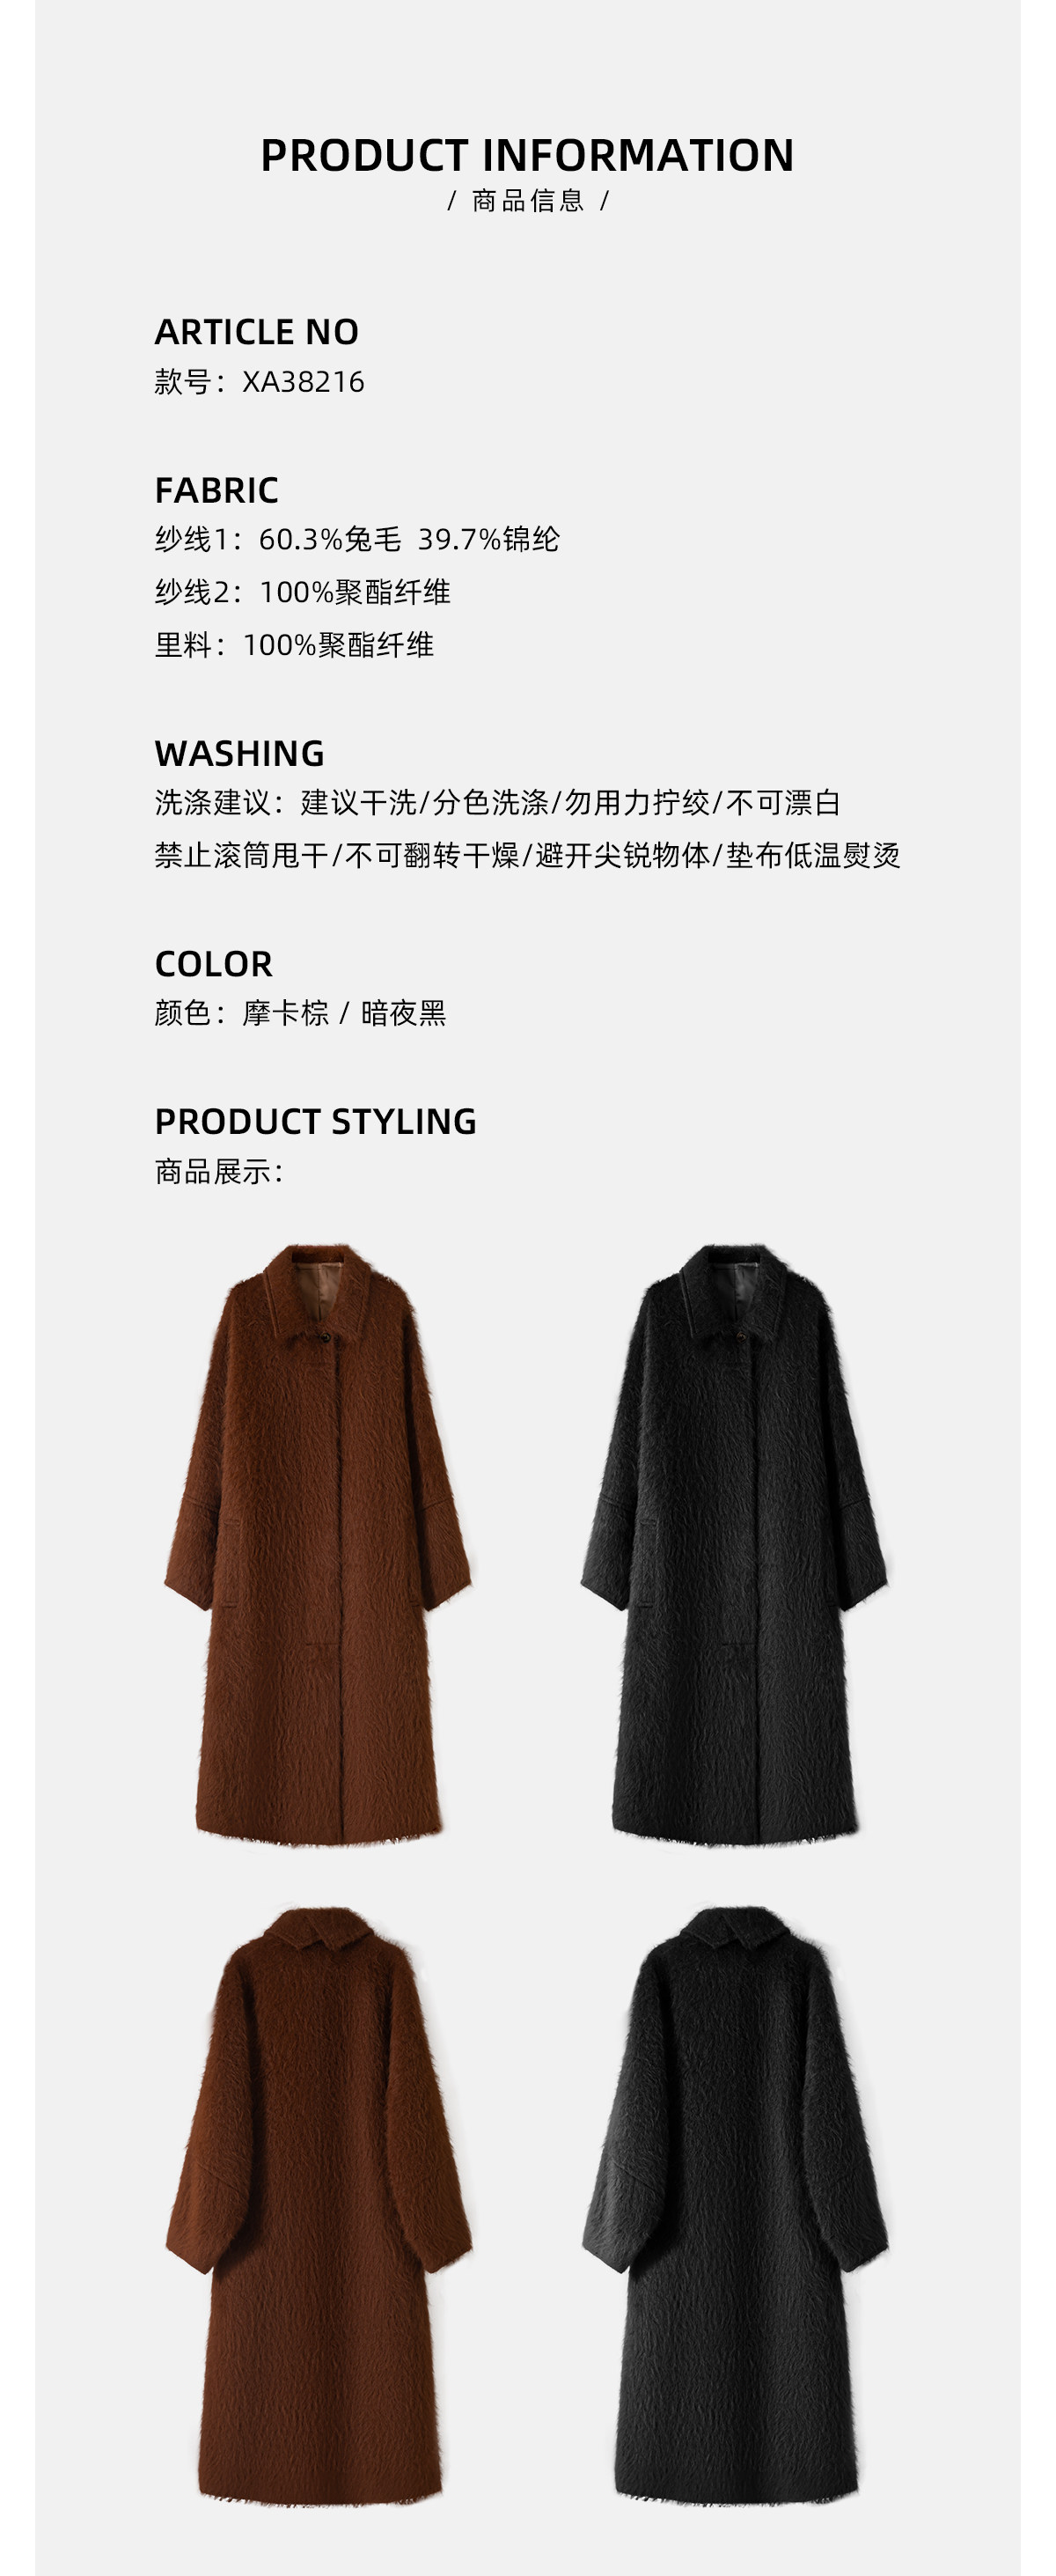Click the black coat front view image
This screenshot has height=2576, width=1056.
[734, 1543]
